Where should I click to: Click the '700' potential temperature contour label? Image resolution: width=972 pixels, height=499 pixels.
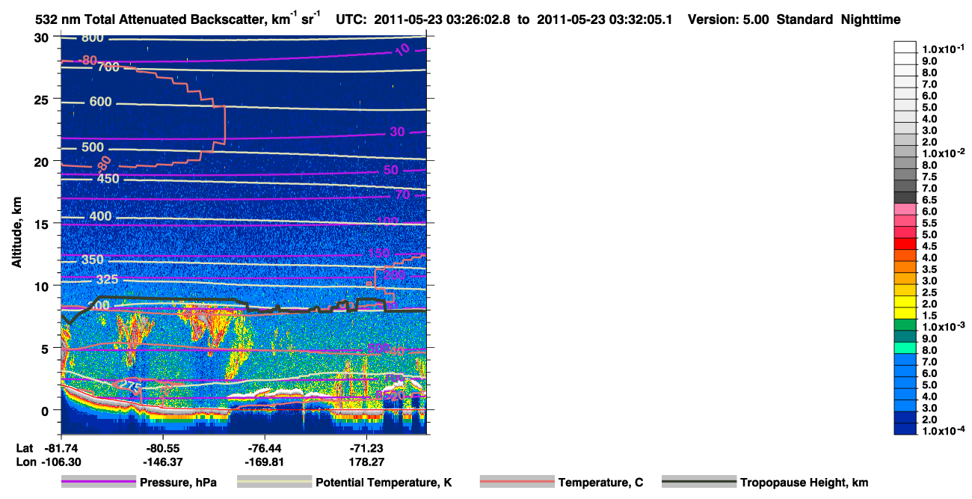click(108, 67)
